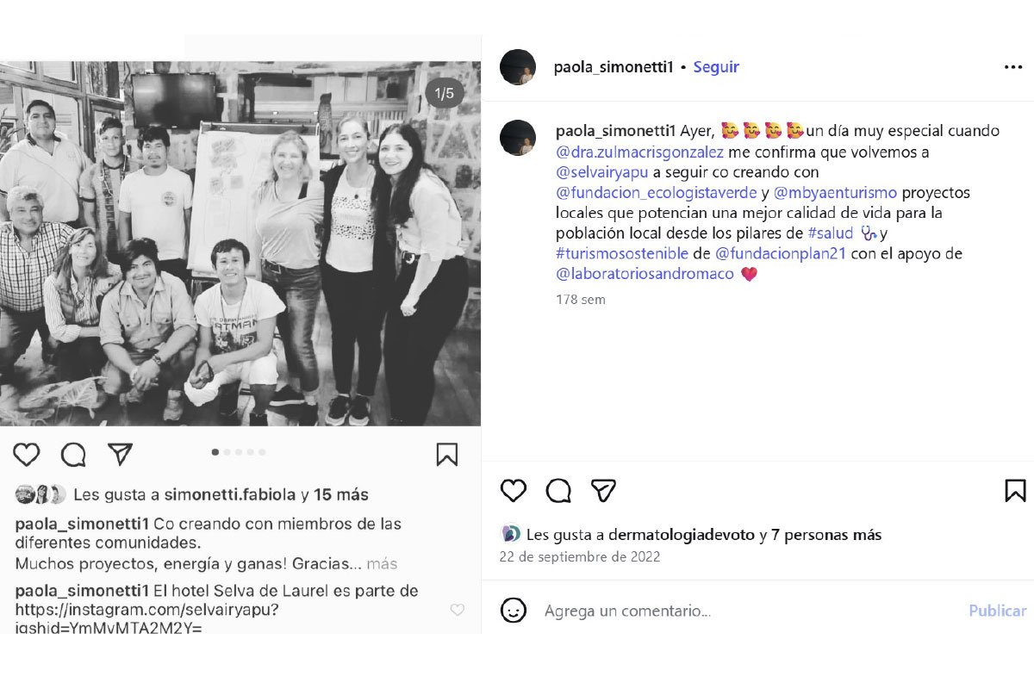
Task: Select the second carousel dot indicator
Action: (x=227, y=452)
